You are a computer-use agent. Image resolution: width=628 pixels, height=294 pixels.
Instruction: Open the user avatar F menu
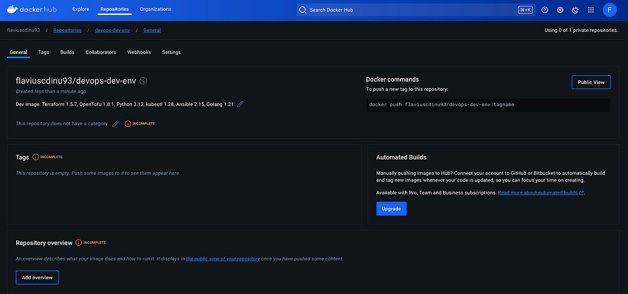point(610,10)
